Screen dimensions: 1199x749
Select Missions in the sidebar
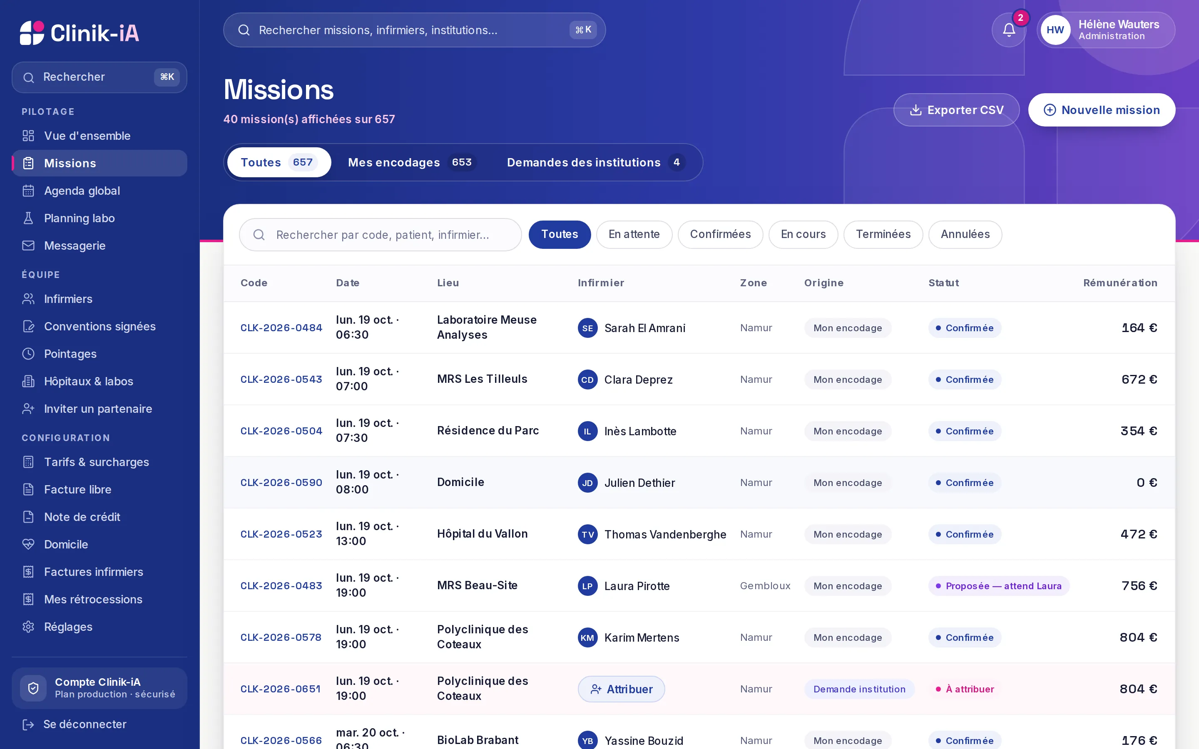(99, 163)
